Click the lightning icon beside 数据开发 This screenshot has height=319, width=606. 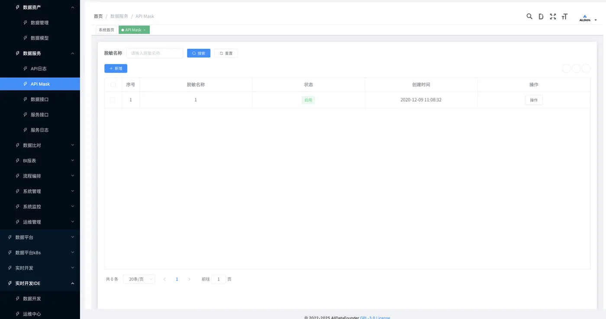[18, 298]
